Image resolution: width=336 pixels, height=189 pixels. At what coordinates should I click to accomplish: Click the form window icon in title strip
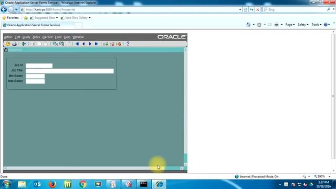pyautogui.click(x=6, y=50)
